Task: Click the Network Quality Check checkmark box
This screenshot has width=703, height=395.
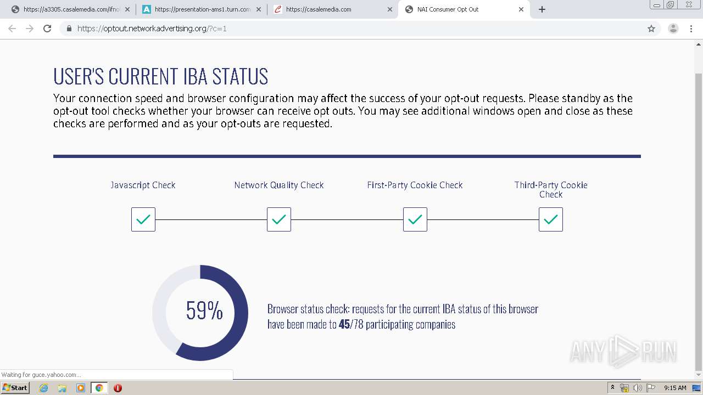Action: 279,219
